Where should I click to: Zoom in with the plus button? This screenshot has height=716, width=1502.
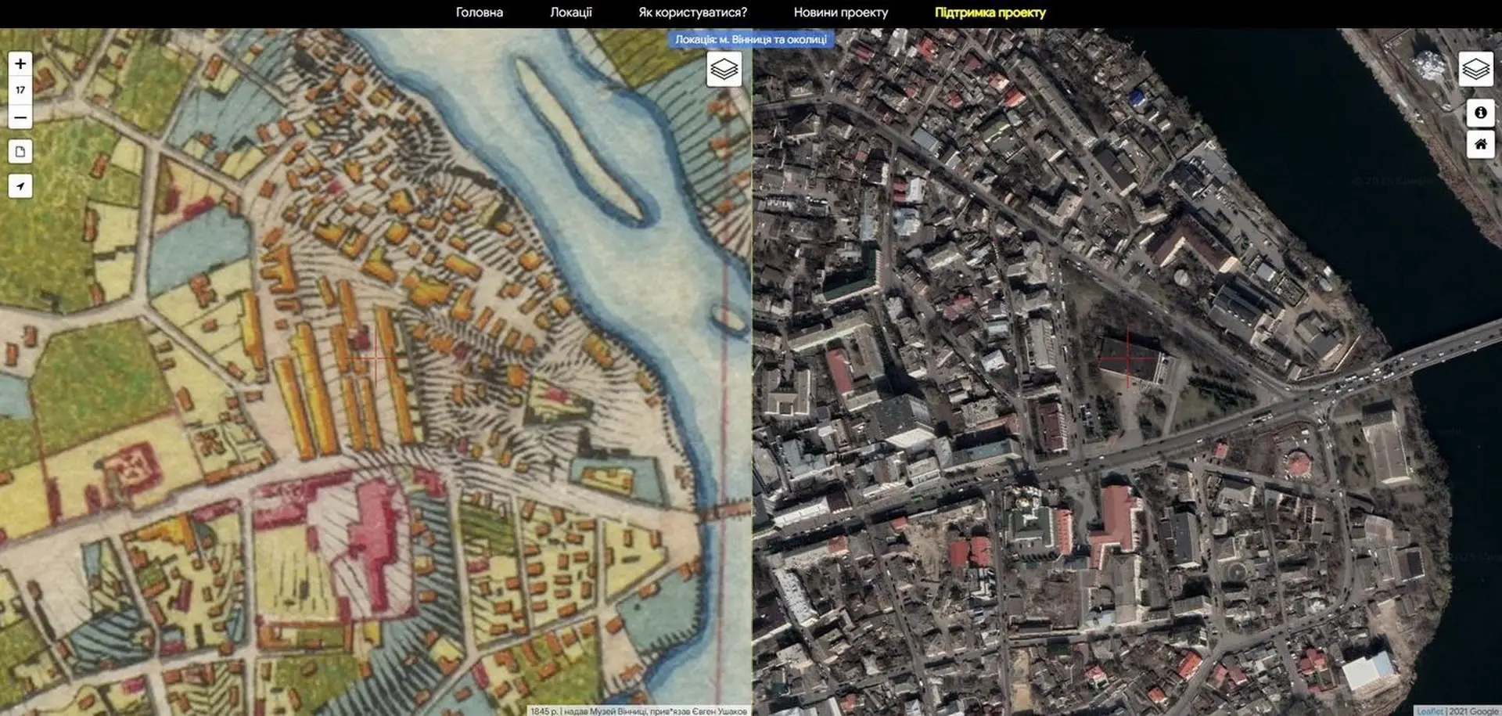click(20, 64)
